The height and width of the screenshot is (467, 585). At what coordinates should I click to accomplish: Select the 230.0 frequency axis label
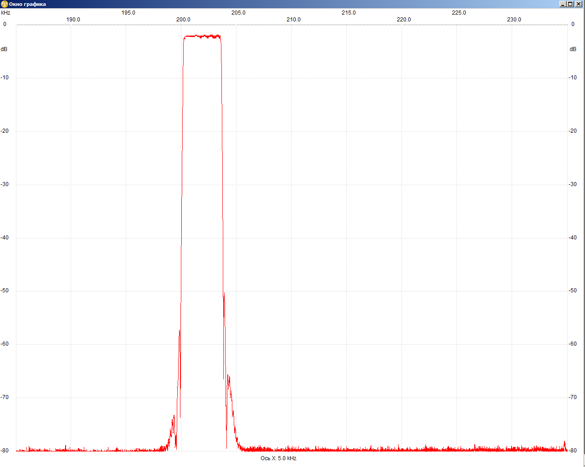[x=514, y=20]
